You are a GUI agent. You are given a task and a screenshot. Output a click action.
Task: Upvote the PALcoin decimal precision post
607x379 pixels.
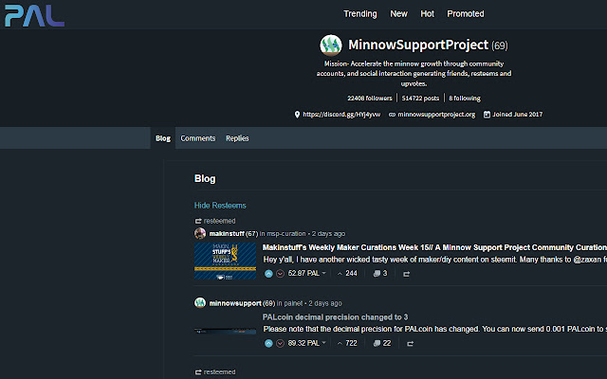[x=268, y=343]
